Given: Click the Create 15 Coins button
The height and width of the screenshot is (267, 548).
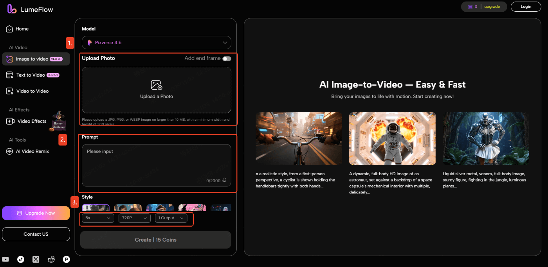Looking at the screenshot, I should click(x=155, y=240).
